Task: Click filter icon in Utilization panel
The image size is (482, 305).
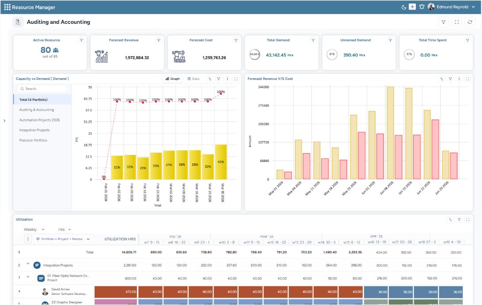Action: pos(459,219)
